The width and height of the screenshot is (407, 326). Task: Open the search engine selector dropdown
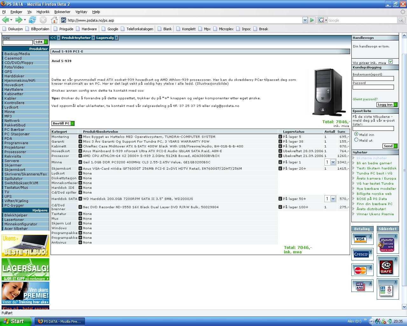[x=322, y=20]
